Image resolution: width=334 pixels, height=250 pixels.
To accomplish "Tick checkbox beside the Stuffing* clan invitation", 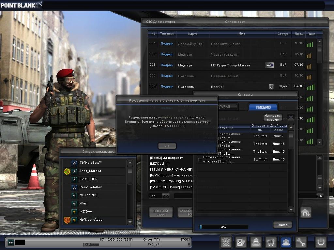I will point(200,160).
